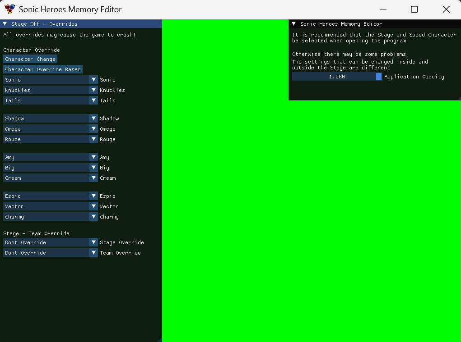The height and width of the screenshot is (342, 461).
Task: Open the Vector character override dropdown
Action: point(93,206)
